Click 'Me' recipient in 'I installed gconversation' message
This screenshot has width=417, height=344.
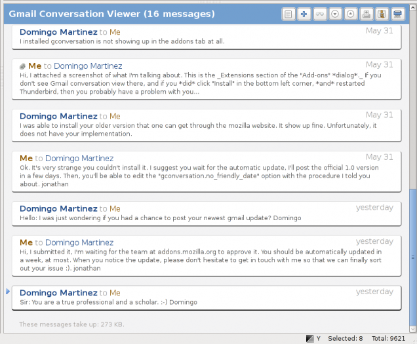tap(115, 32)
